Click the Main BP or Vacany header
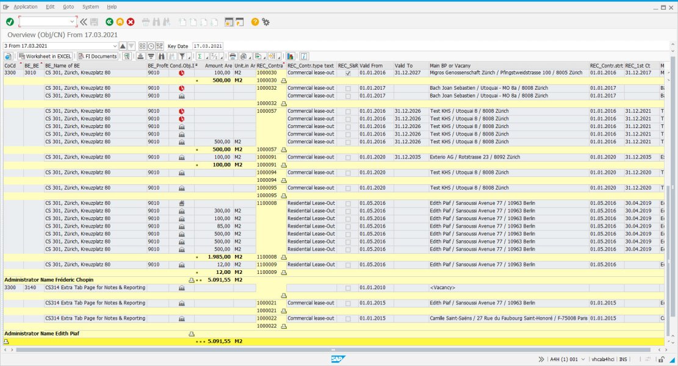 tap(508, 66)
